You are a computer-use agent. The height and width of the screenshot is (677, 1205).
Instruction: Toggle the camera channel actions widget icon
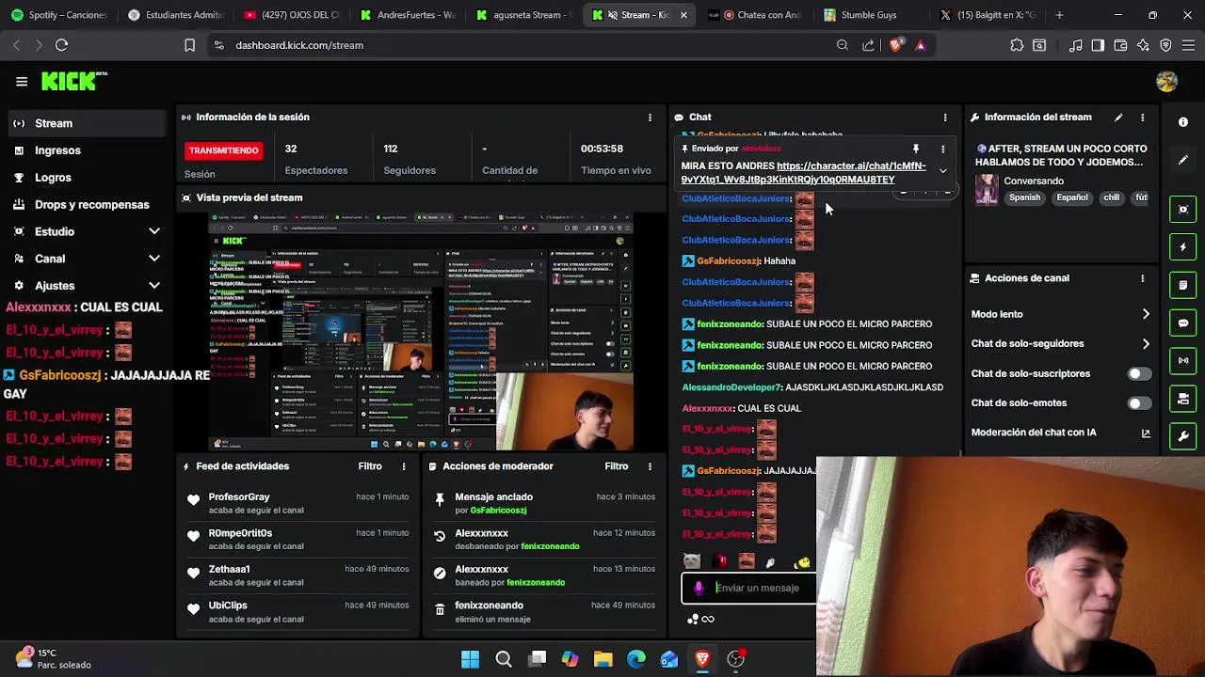click(x=1183, y=400)
